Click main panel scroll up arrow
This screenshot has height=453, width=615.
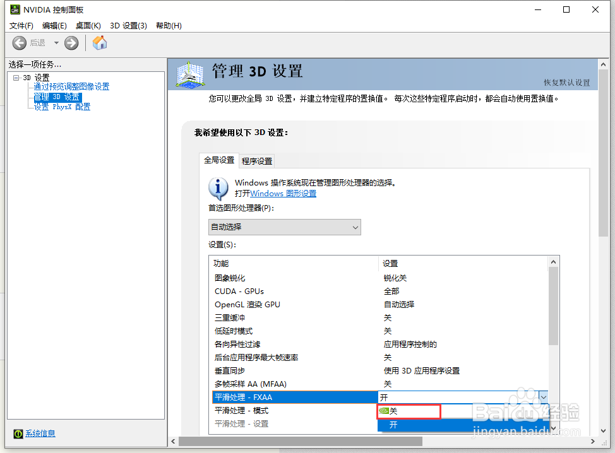[x=603, y=64]
